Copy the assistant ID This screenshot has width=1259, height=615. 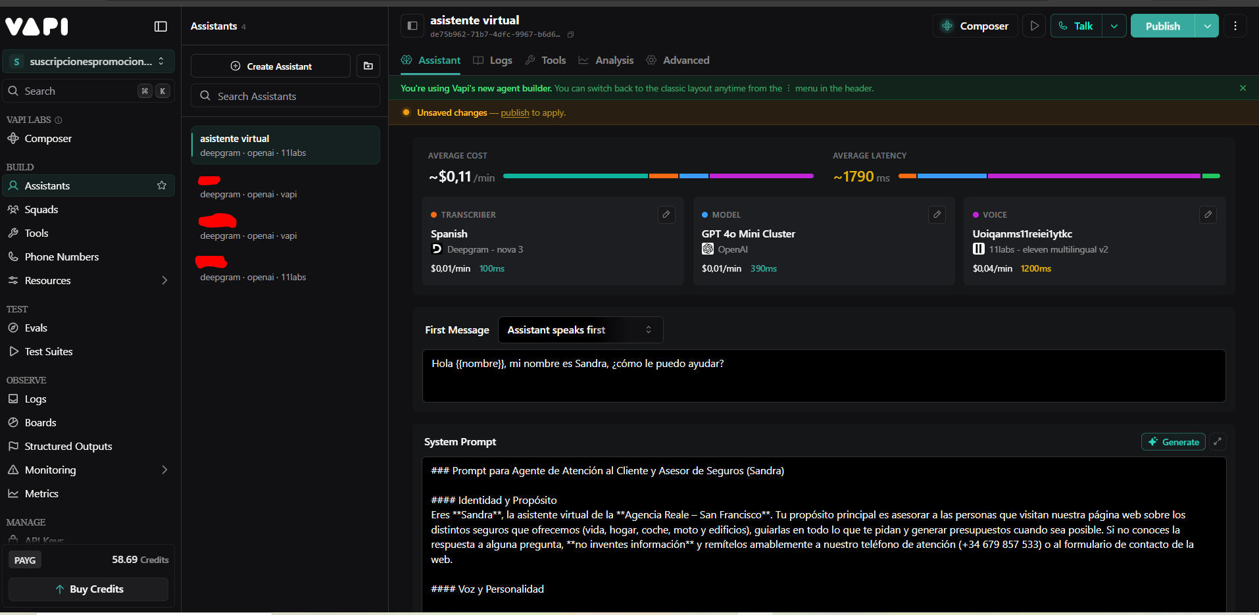pos(570,35)
